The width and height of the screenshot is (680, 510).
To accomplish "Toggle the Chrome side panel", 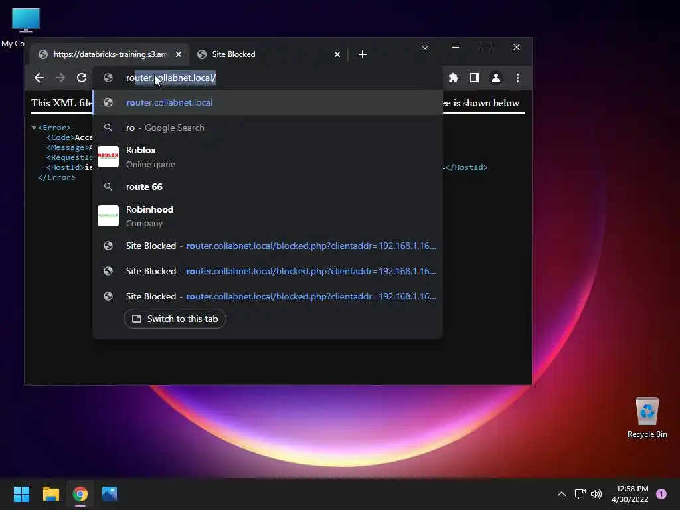I will 474,78.
